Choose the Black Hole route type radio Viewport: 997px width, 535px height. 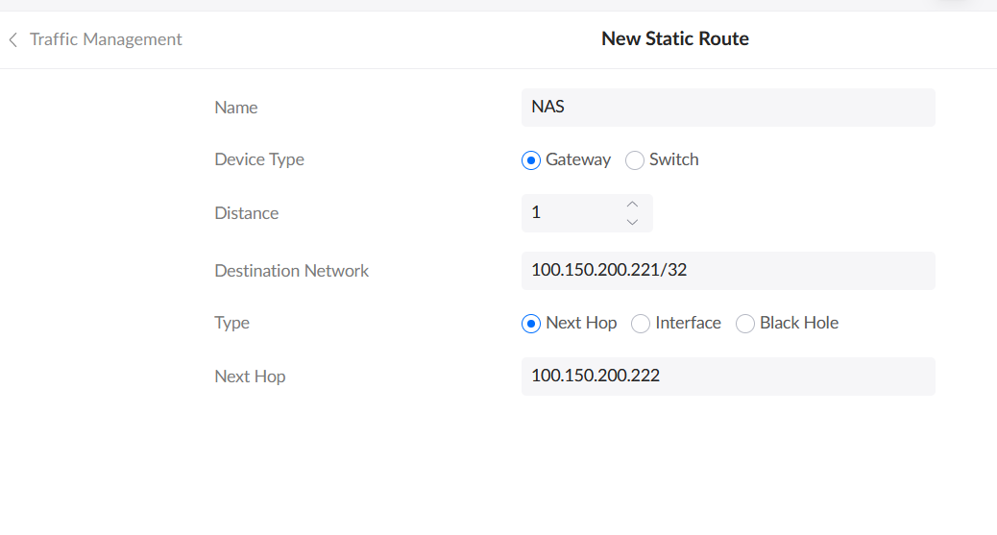tap(745, 324)
